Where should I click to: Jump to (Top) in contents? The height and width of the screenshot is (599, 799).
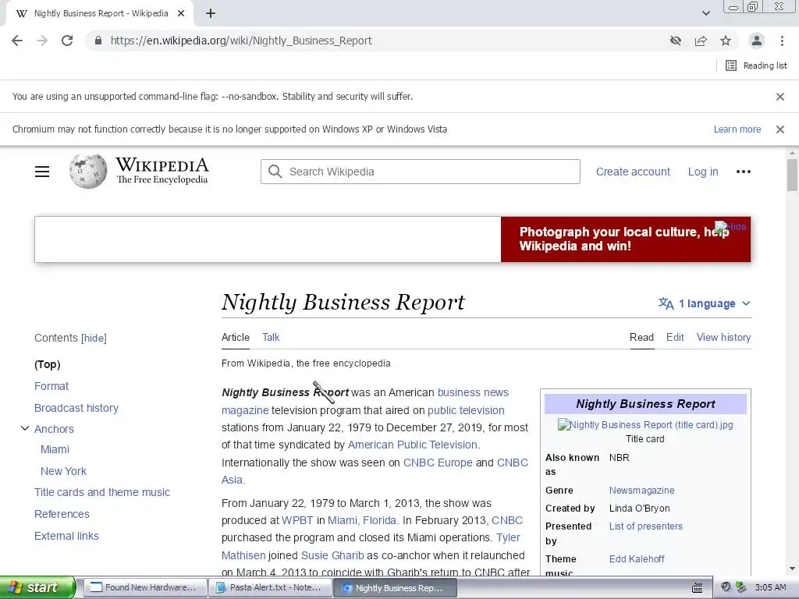tap(48, 364)
